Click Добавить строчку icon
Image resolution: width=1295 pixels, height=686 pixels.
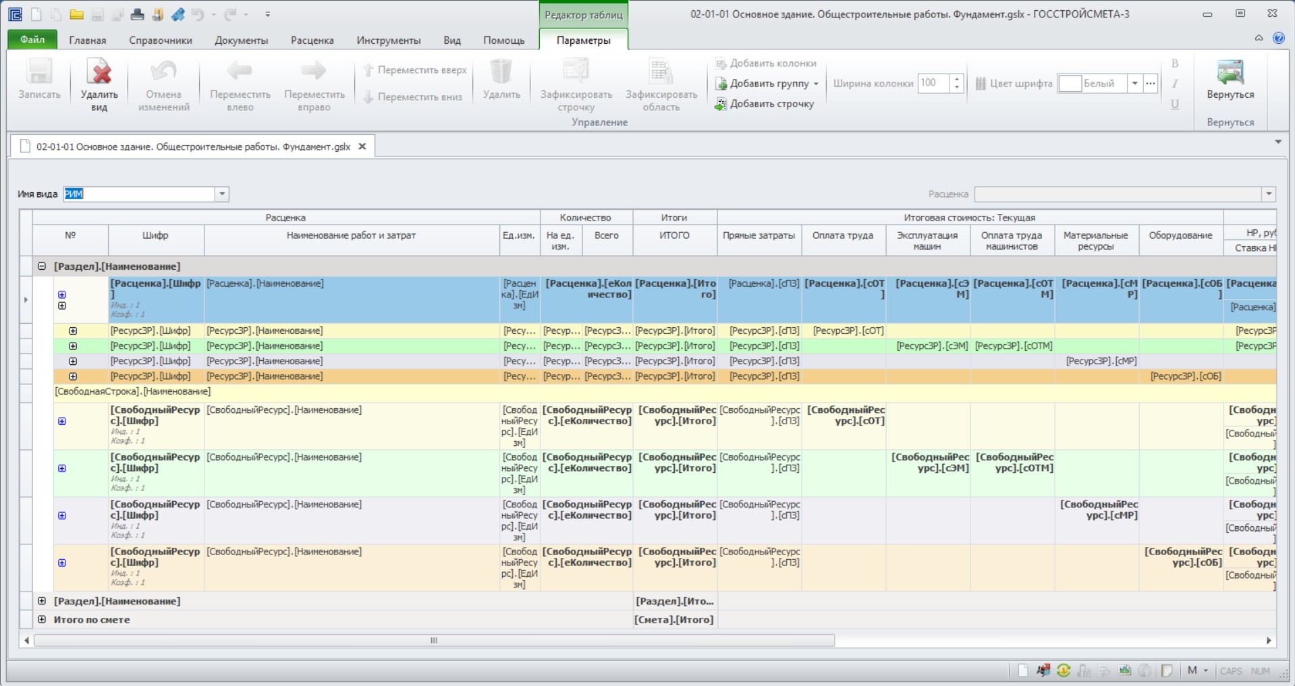[721, 104]
